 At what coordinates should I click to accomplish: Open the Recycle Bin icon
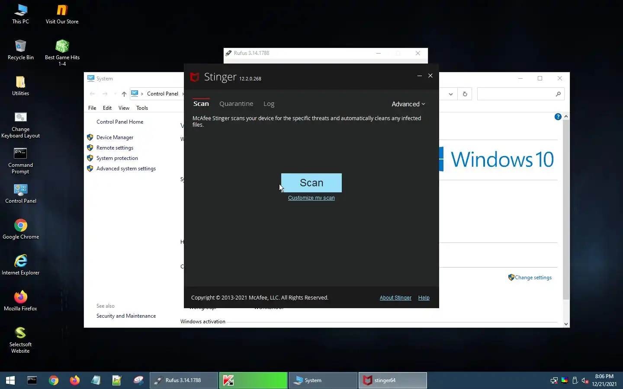pos(20,50)
